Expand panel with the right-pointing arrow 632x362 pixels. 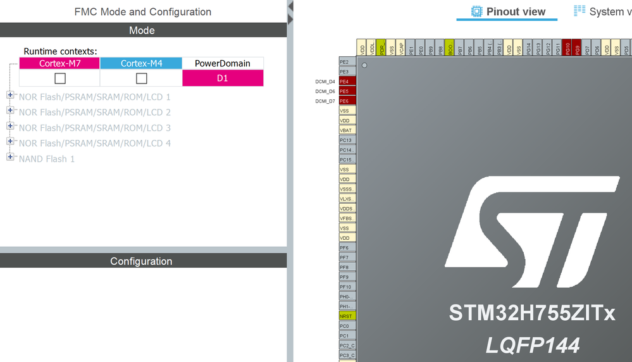(290, 20)
